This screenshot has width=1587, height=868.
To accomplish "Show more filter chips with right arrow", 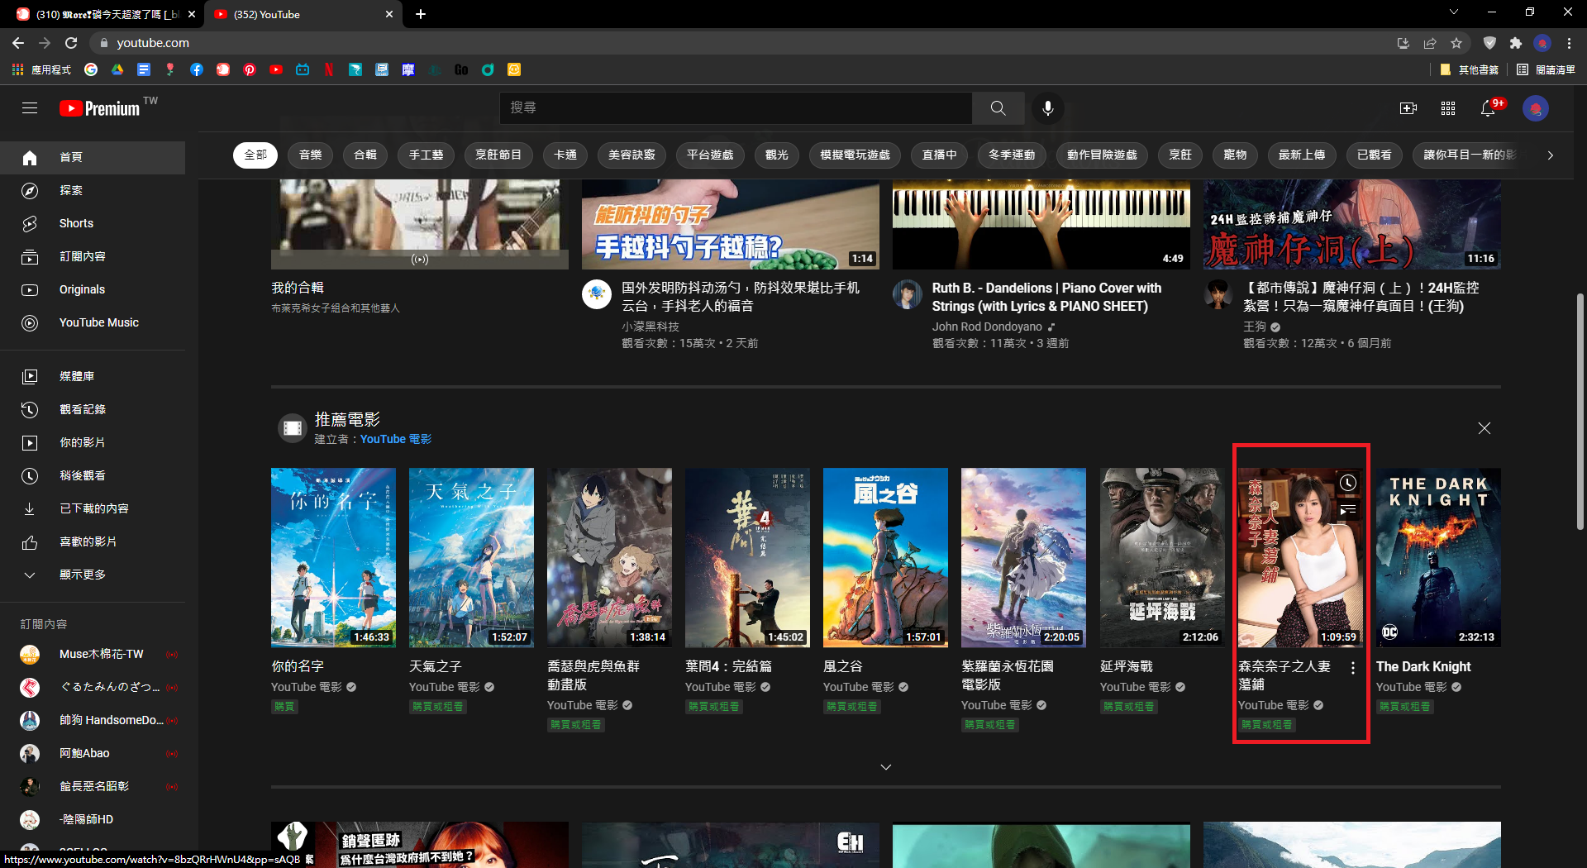I will tap(1551, 155).
